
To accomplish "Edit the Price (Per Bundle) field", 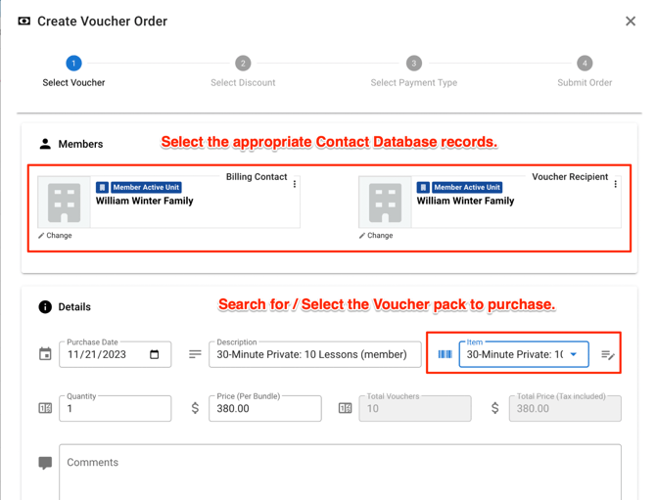I will tap(265, 409).
